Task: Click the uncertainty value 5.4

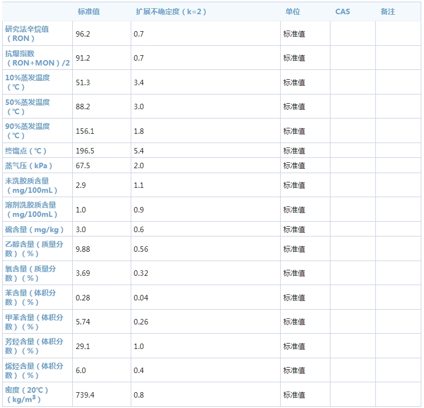Action: (139, 151)
